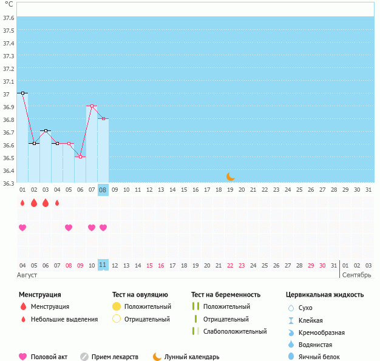Screen dimensions: 380x361
Task: Click the Прием лекарств legend icon
Action: (x=84, y=357)
